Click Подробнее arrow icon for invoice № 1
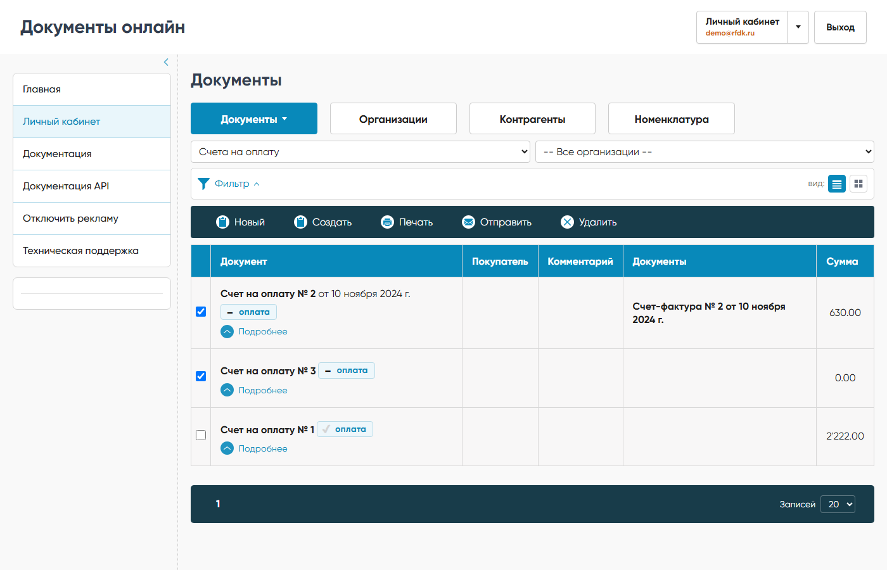 pos(227,448)
